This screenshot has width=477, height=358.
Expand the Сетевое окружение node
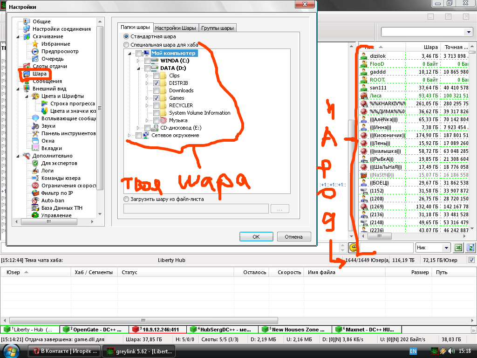point(129,135)
